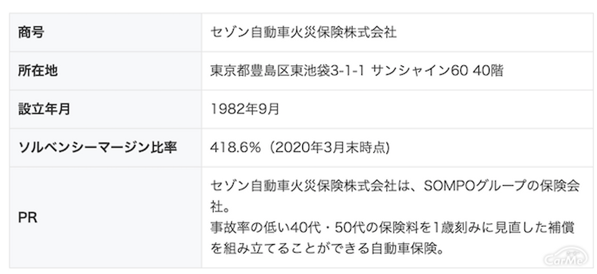Screen dimensions: 597x274
Task: Select the 所在地 row label
Action: 37,71
